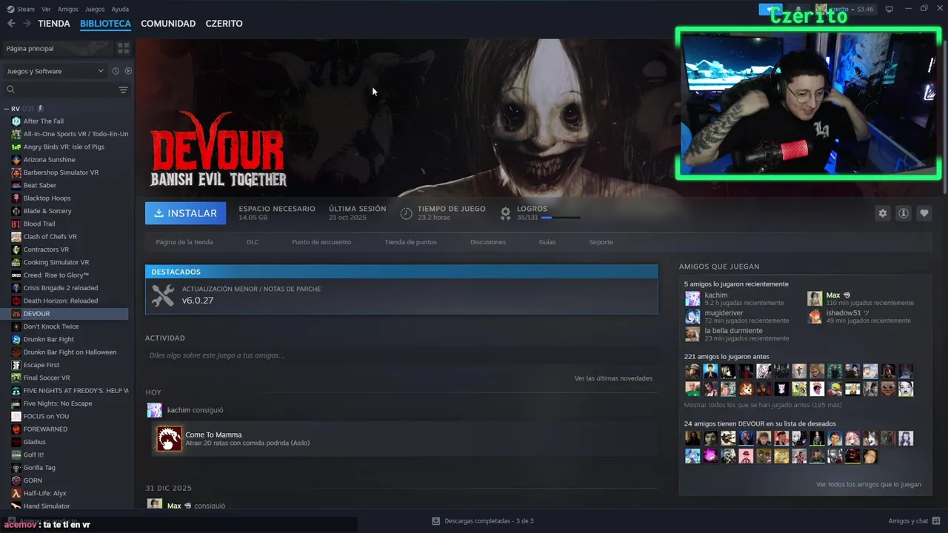Image resolution: width=948 pixels, height=533 pixels.
Task: Click kachim's avatar in activity feed
Action: (x=154, y=410)
